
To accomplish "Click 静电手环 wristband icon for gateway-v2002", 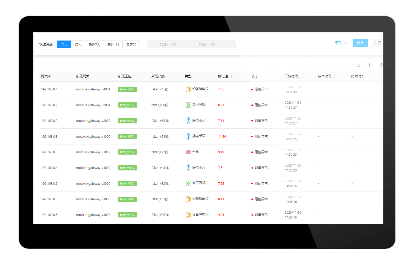I will click(x=188, y=121).
